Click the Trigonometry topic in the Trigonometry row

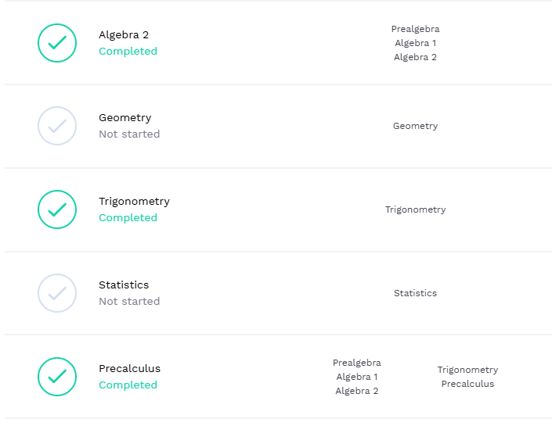coord(415,209)
